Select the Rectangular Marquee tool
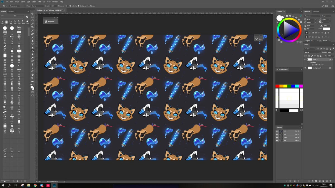This screenshot has width=335, height=188. [32, 17]
